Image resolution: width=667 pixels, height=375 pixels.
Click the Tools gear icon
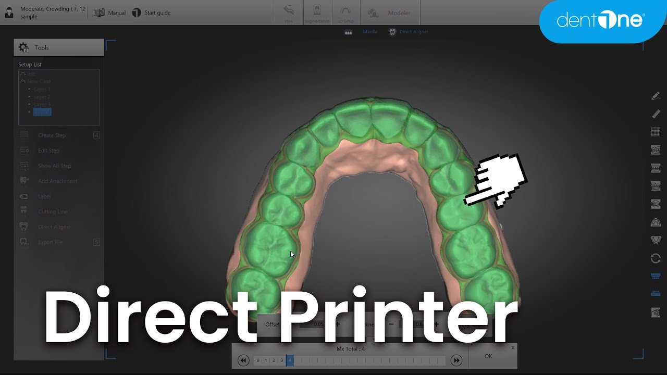point(23,47)
